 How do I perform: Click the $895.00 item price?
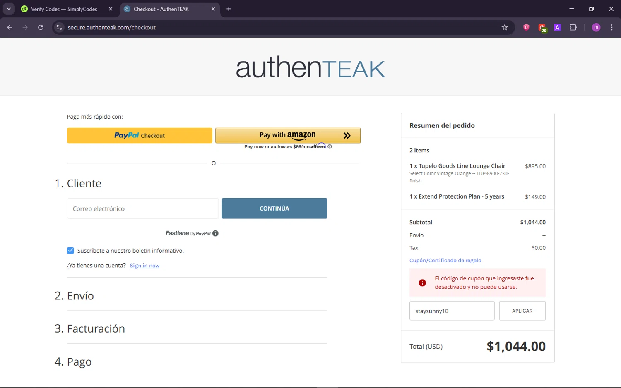click(x=535, y=166)
